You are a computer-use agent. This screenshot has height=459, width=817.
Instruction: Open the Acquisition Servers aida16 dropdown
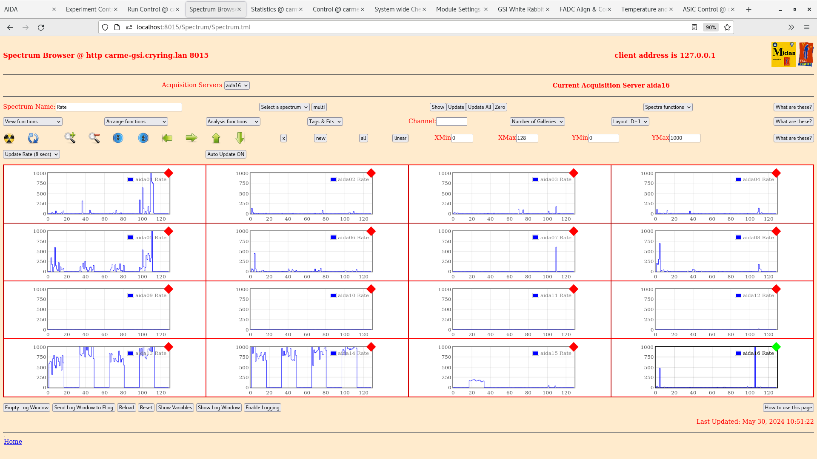click(237, 85)
